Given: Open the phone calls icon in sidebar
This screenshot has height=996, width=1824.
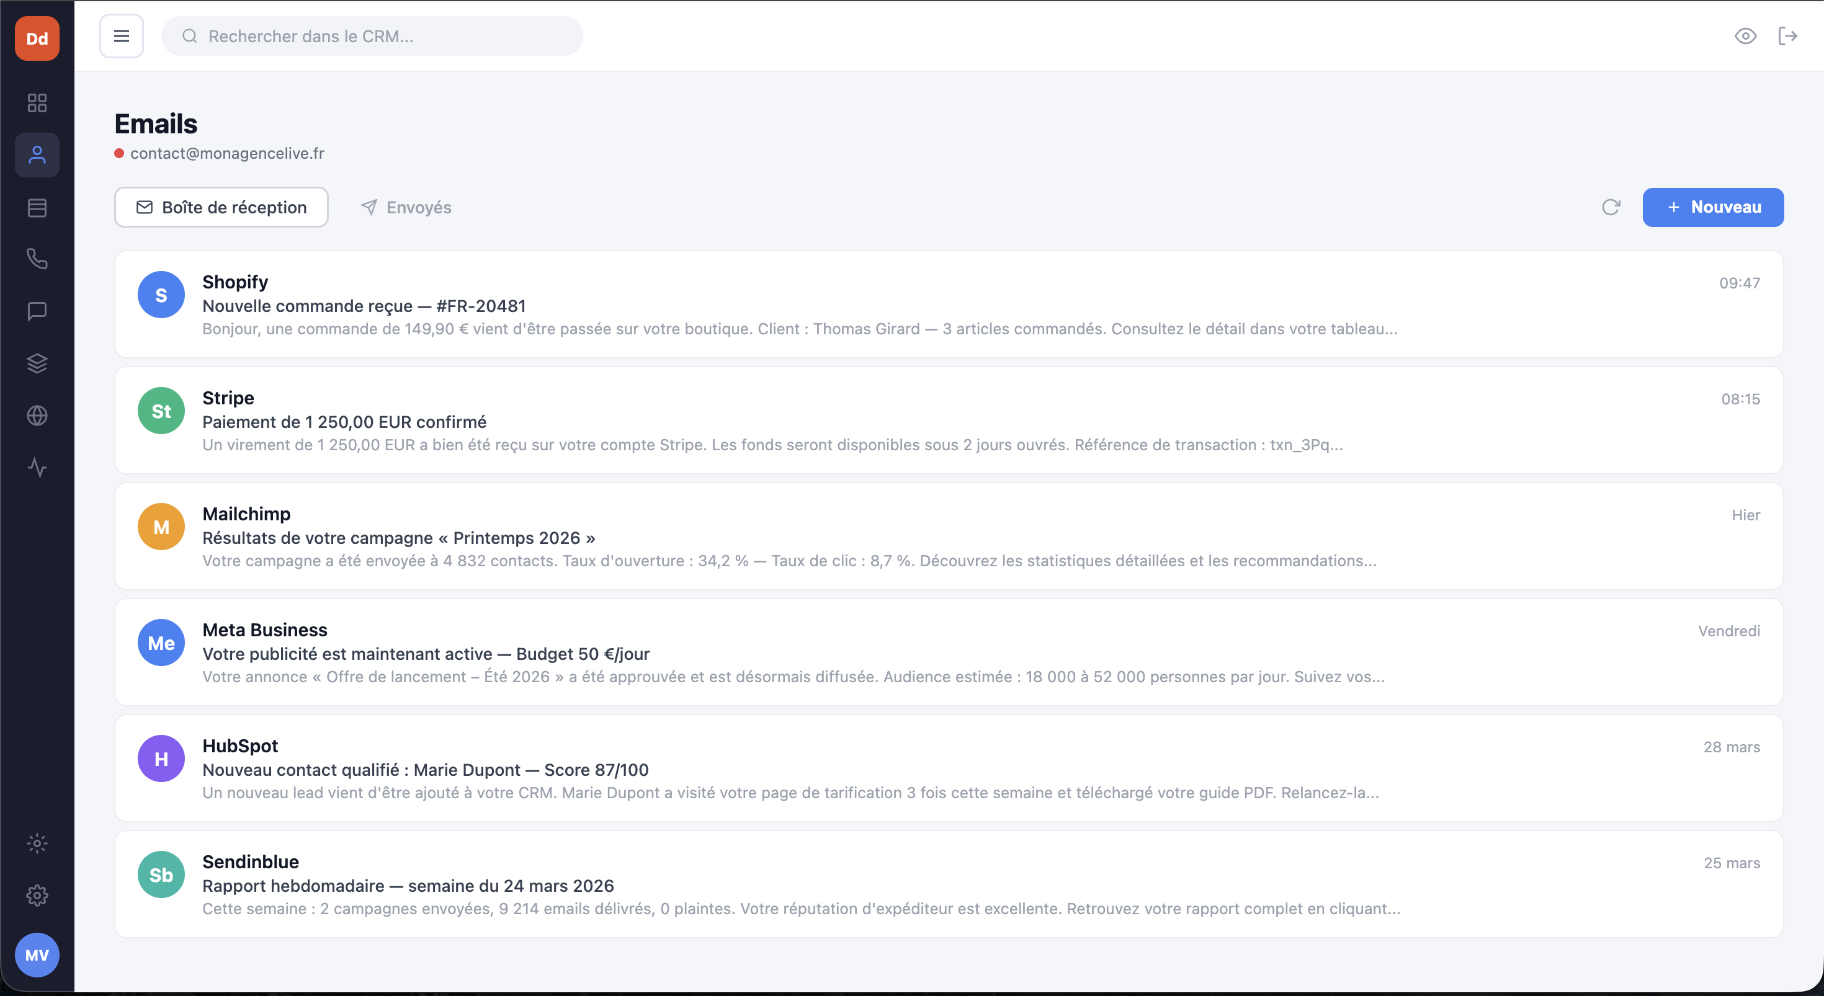Looking at the screenshot, I should click(37, 259).
